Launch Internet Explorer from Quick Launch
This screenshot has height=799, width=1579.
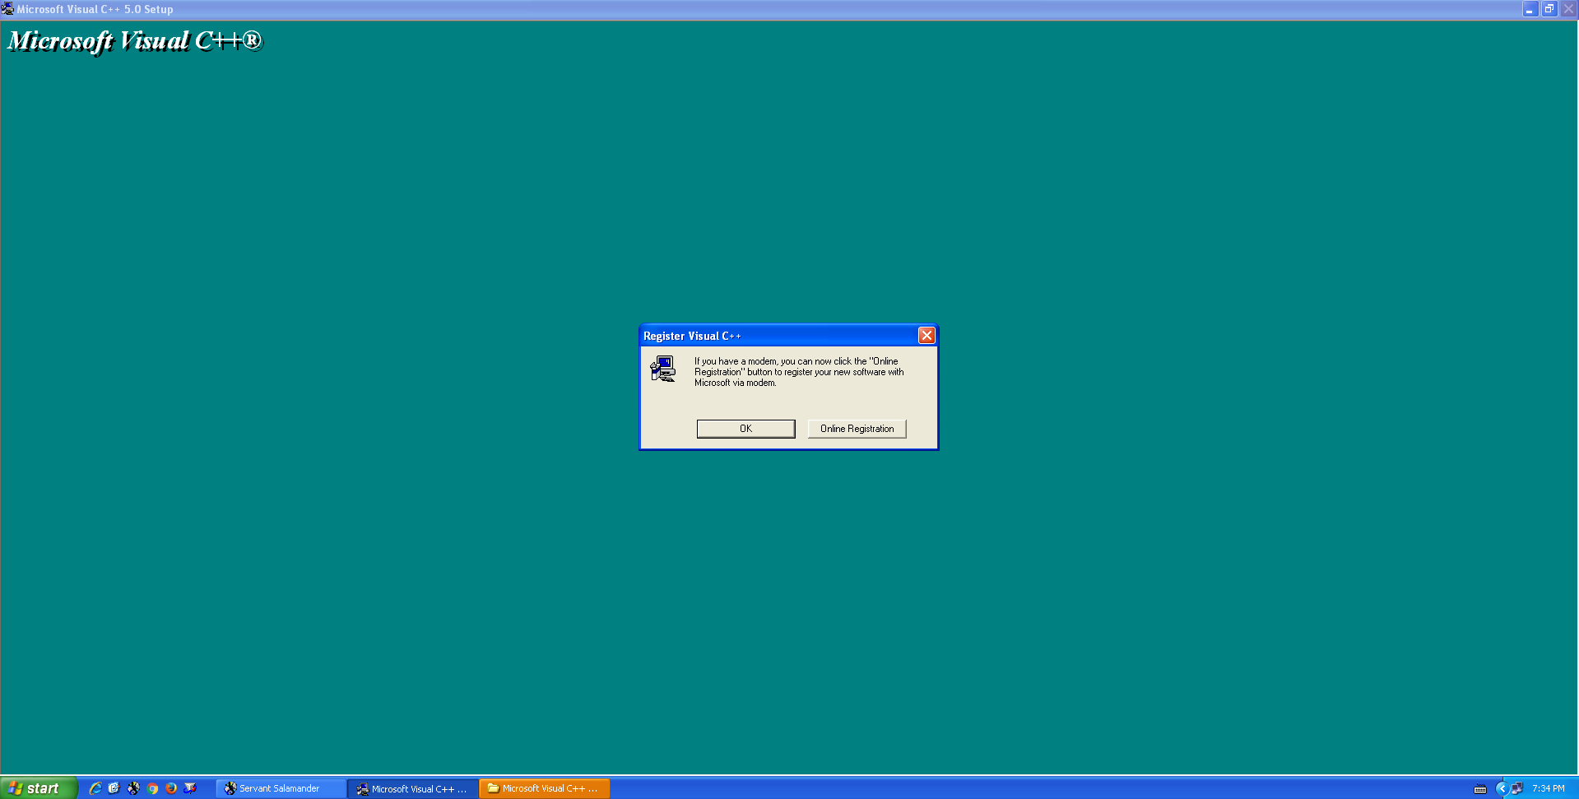[x=95, y=788]
